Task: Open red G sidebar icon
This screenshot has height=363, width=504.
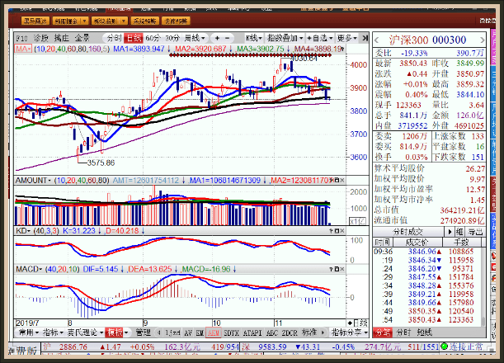Action: click(494, 267)
